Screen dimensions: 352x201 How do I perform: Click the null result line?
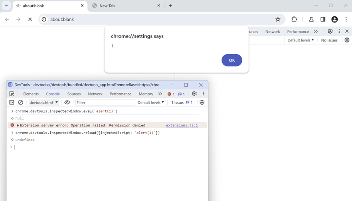point(20,118)
